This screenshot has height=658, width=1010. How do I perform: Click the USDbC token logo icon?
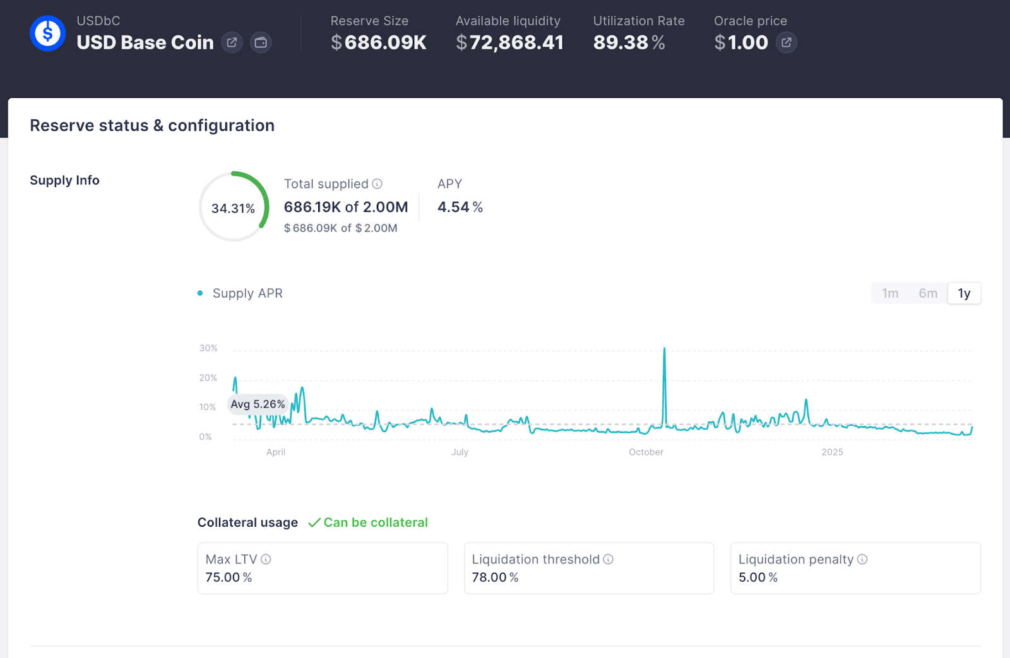47,33
